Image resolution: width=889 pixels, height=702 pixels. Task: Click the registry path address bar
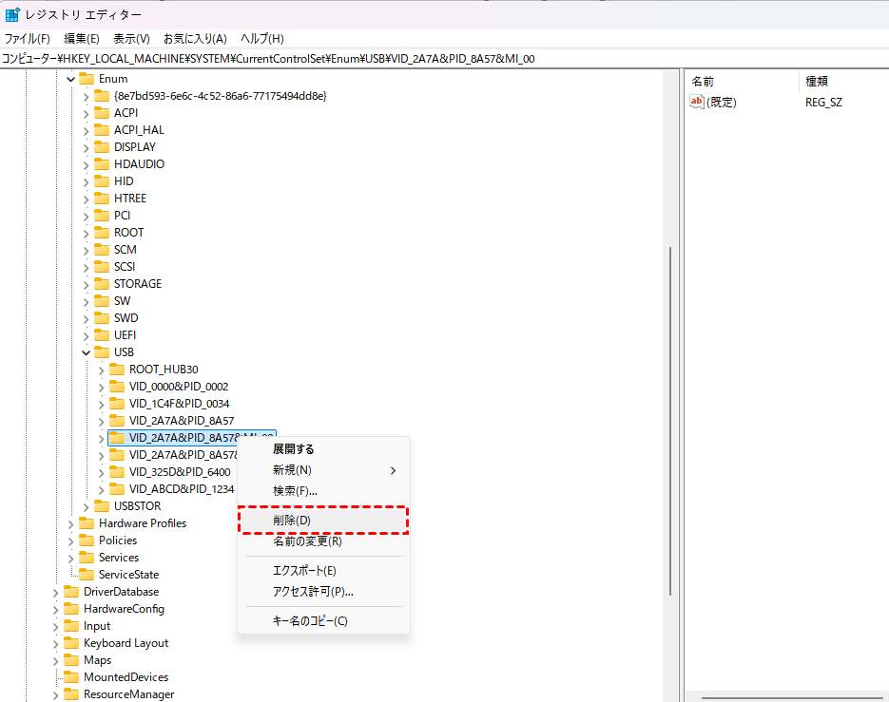380,59
